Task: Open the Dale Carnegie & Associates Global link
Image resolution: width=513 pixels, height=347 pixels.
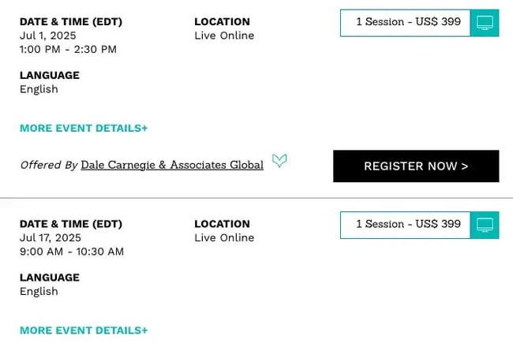Action: pos(172,165)
